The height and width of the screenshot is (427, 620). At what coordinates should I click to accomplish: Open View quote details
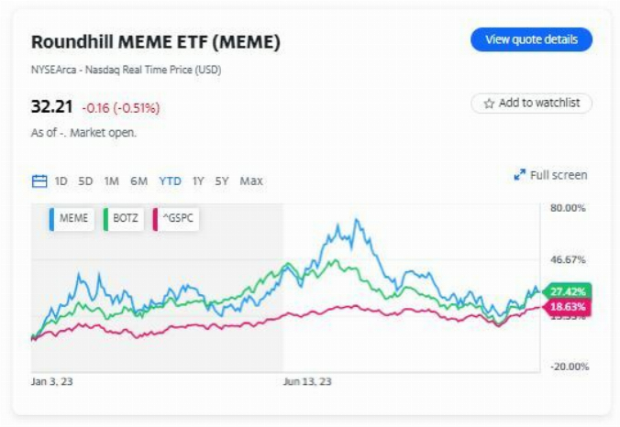pos(531,40)
